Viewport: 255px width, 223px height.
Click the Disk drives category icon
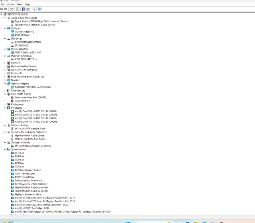(9, 39)
